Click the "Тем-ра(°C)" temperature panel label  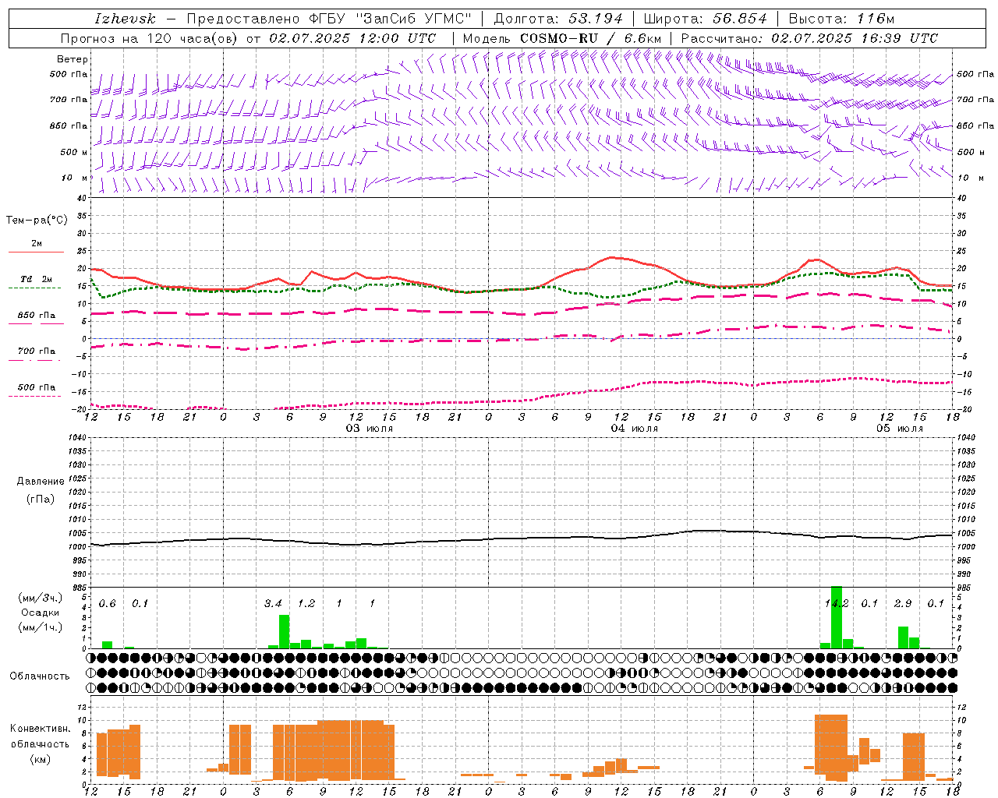point(37,221)
